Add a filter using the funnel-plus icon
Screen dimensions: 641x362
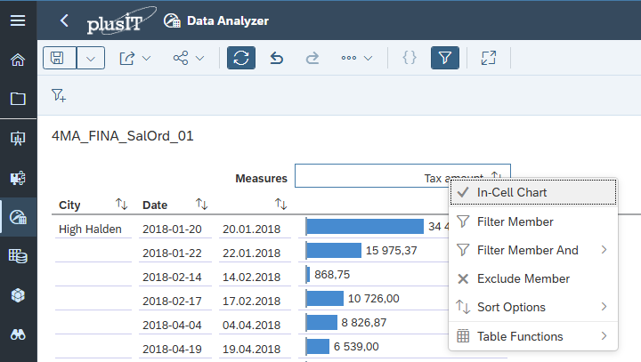(x=59, y=95)
